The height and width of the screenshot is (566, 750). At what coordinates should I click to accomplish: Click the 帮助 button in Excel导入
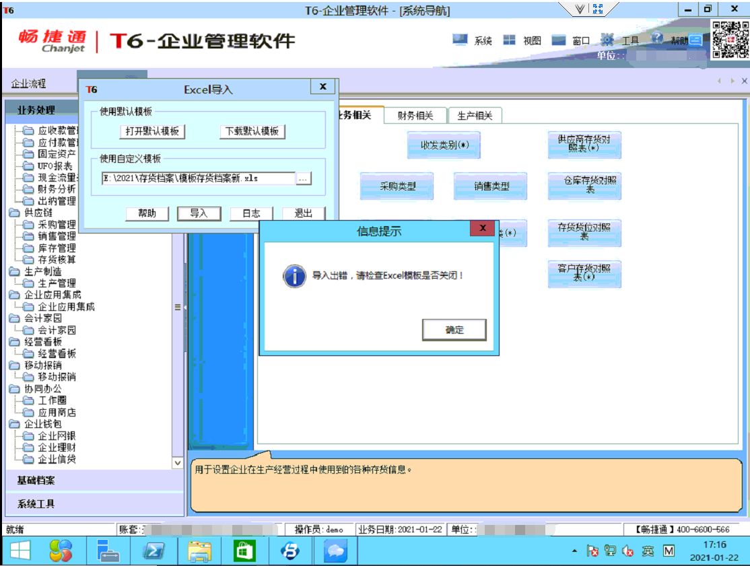(x=147, y=213)
